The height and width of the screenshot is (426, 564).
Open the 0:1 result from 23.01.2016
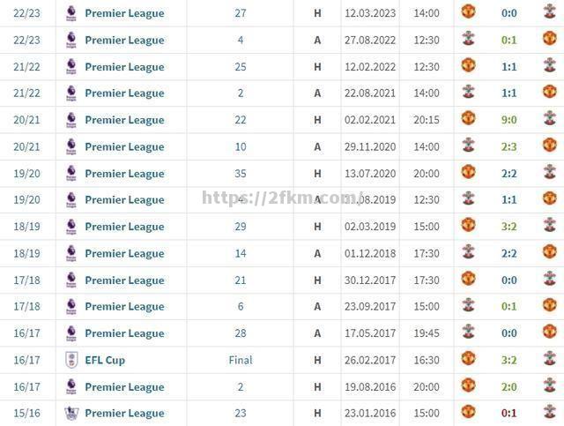pos(508,413)
